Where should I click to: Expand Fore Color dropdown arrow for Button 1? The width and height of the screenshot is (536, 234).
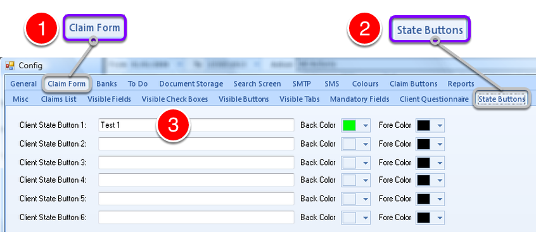pyautogui.click(x=440, y=126)
